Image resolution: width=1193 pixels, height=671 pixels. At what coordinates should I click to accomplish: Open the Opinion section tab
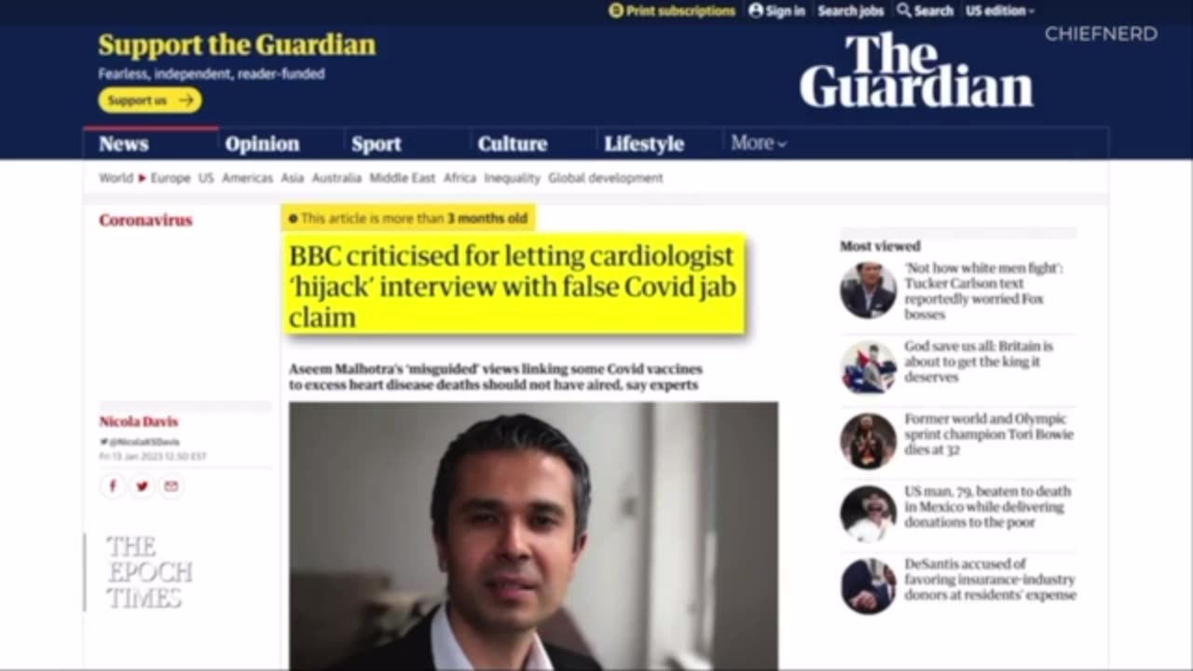[x=262, y=144]
